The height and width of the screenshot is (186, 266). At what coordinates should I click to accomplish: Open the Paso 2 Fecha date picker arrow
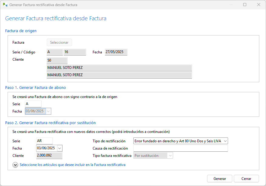[60, 148]
